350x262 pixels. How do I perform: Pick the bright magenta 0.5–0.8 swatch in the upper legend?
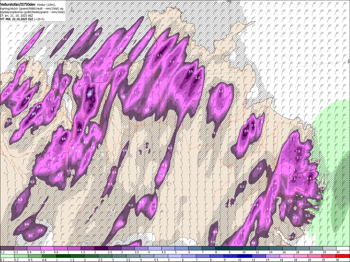(x=47, y=248)
